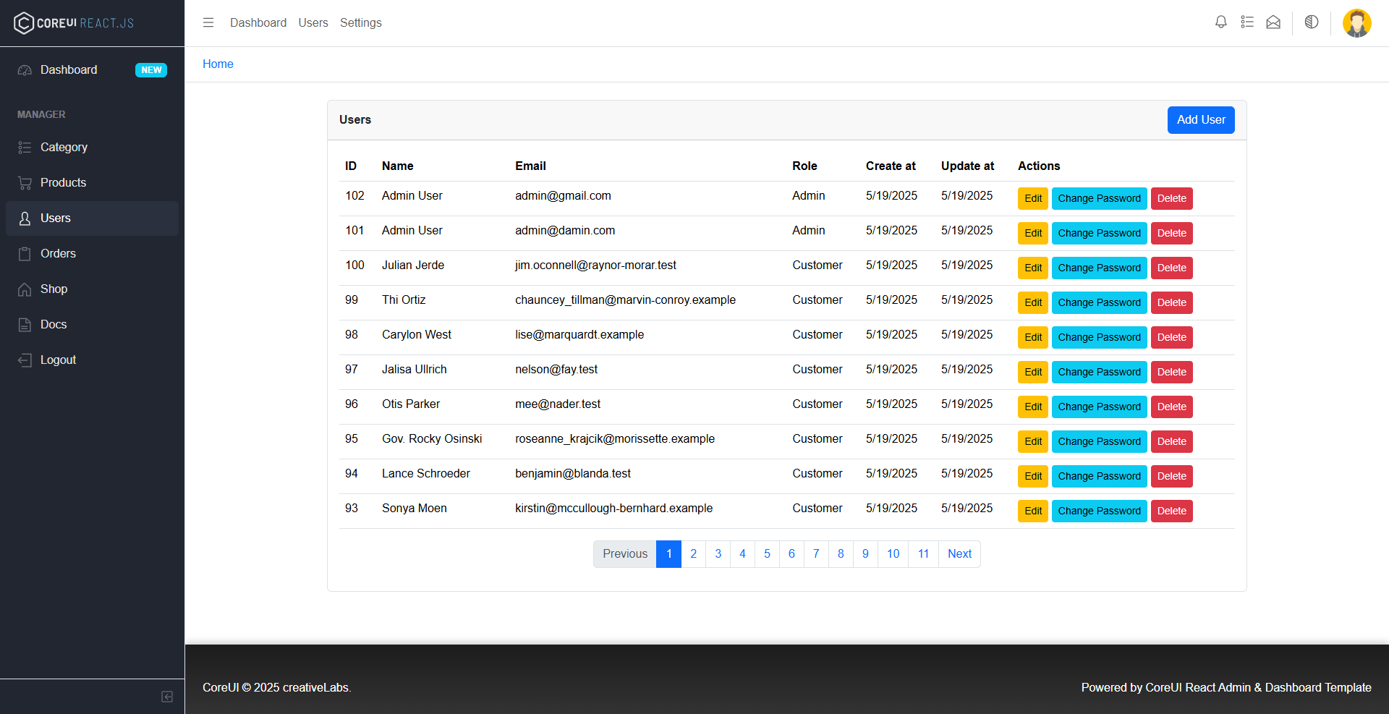
Task: Click the CoreUI React.js logo
Action: point(74,23)
